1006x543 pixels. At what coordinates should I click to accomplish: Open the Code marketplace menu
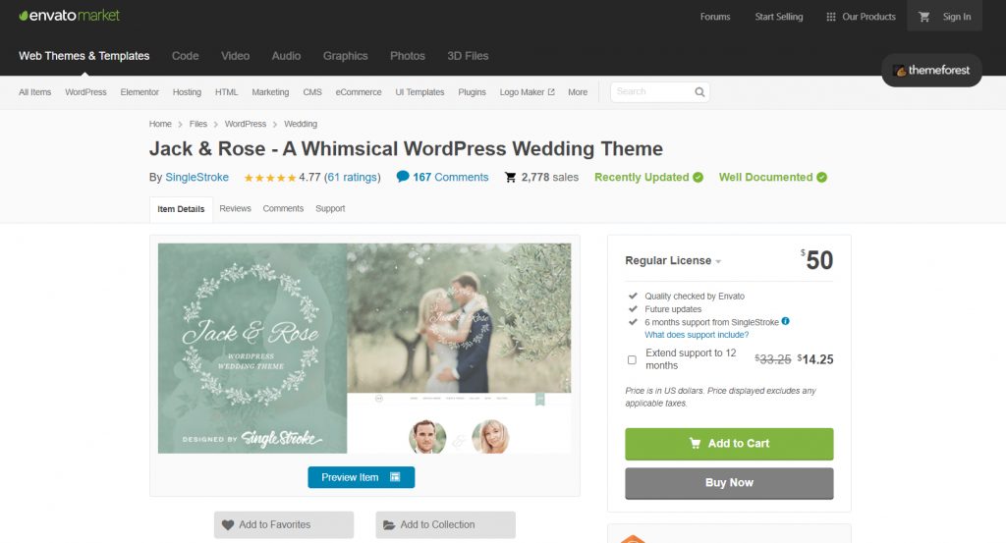[186, 56]
